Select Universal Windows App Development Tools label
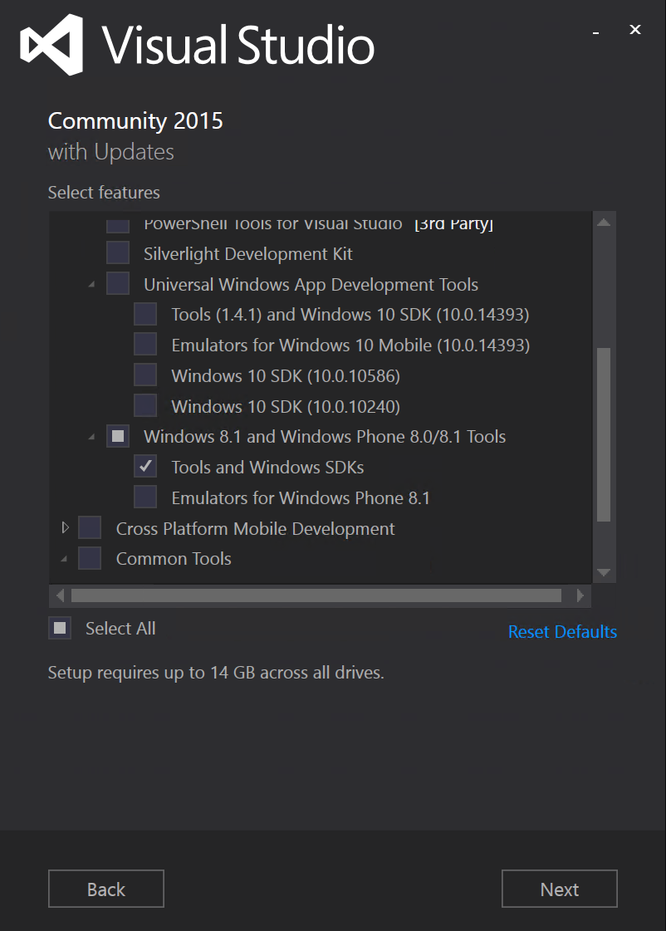 pos(311,285)
